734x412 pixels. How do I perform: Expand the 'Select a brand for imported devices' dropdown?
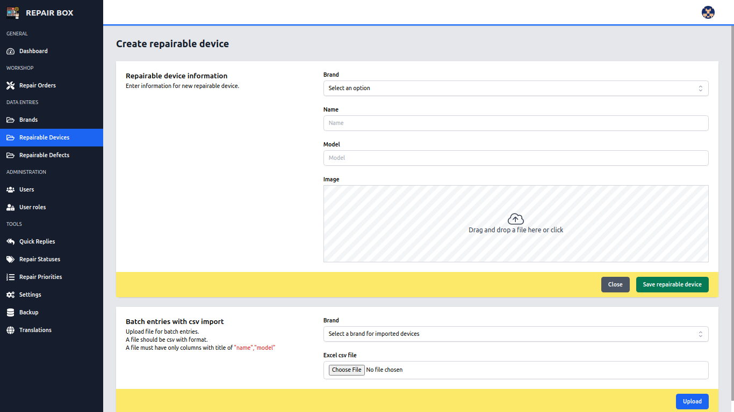click(515, 334)
